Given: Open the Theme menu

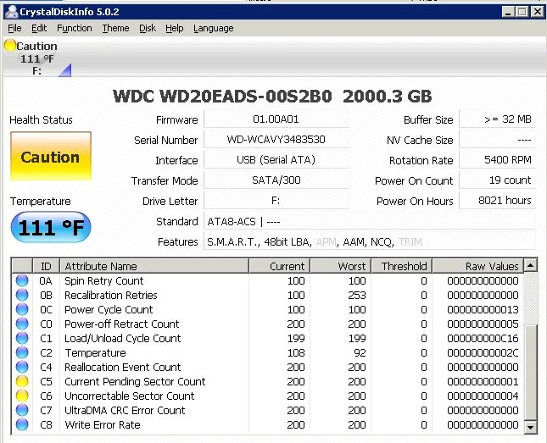Looking at the screenshot, I should pos(115,28).
